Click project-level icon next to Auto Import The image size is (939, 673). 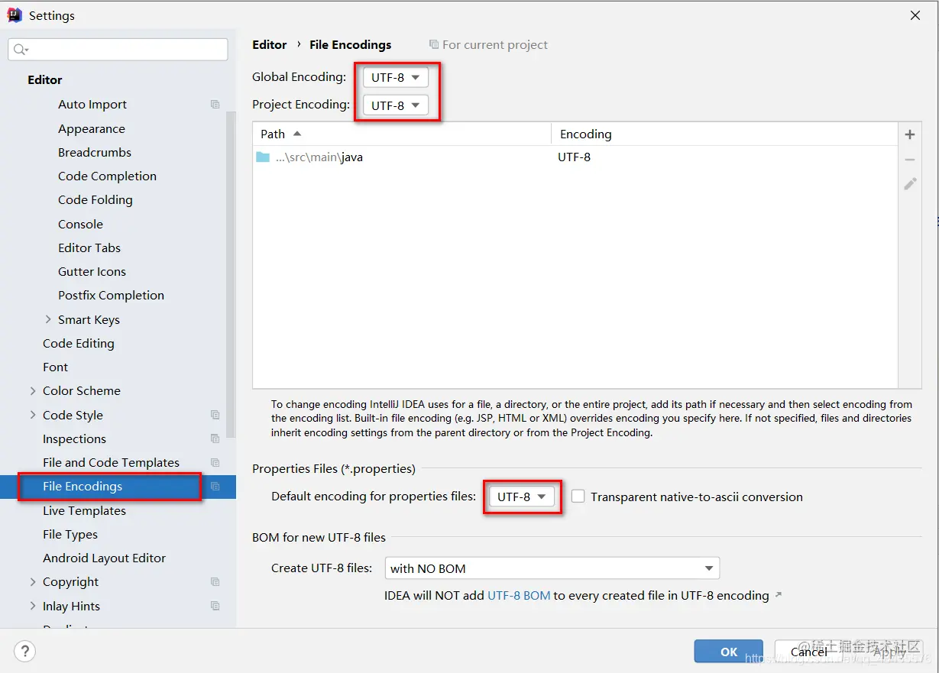click(x=215, y=105)
